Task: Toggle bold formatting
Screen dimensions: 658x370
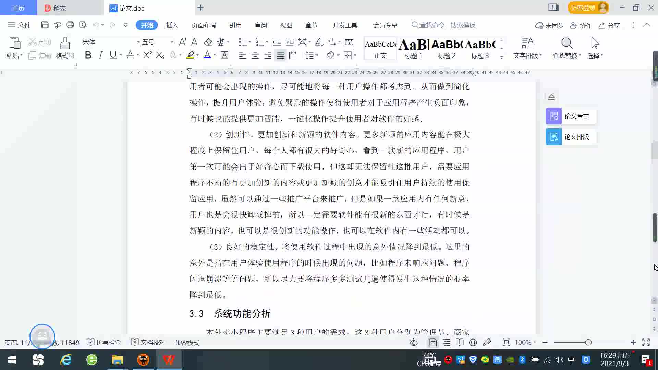Action: click(88, 55)
